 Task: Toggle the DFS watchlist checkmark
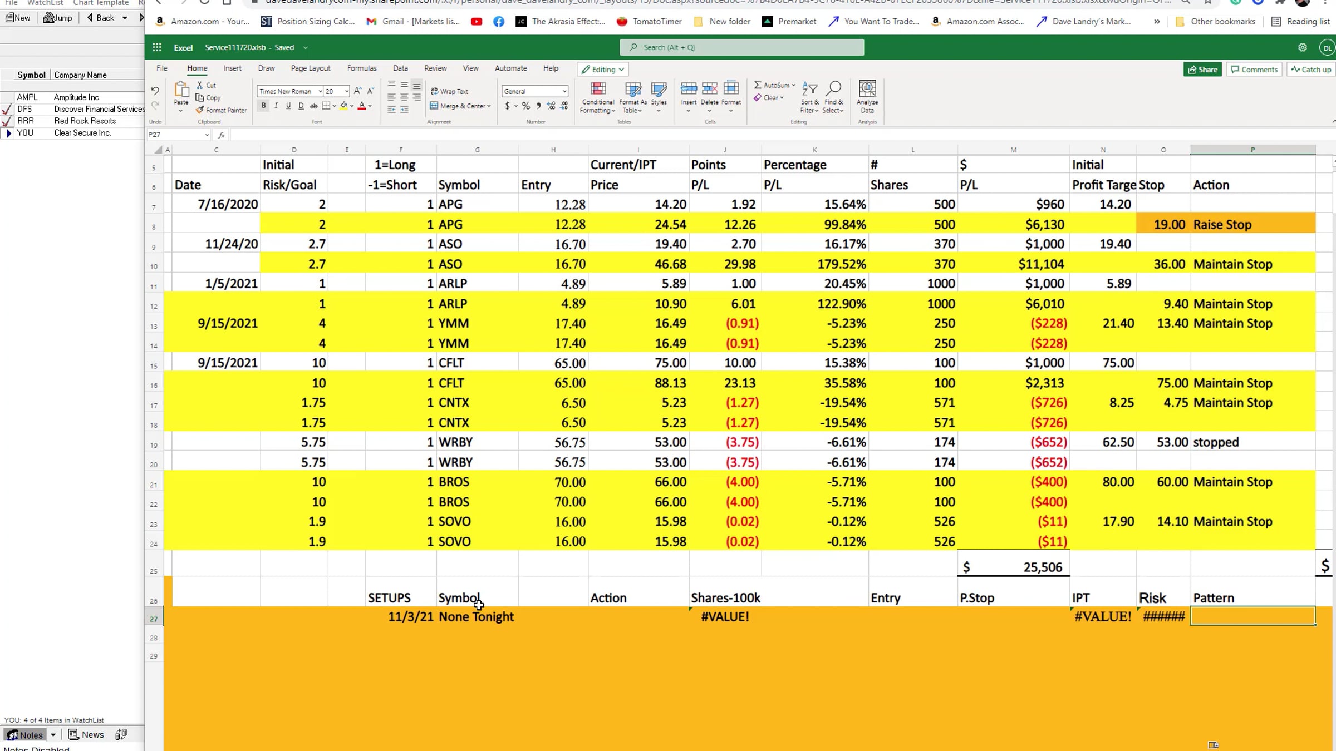tap(7, 110)
